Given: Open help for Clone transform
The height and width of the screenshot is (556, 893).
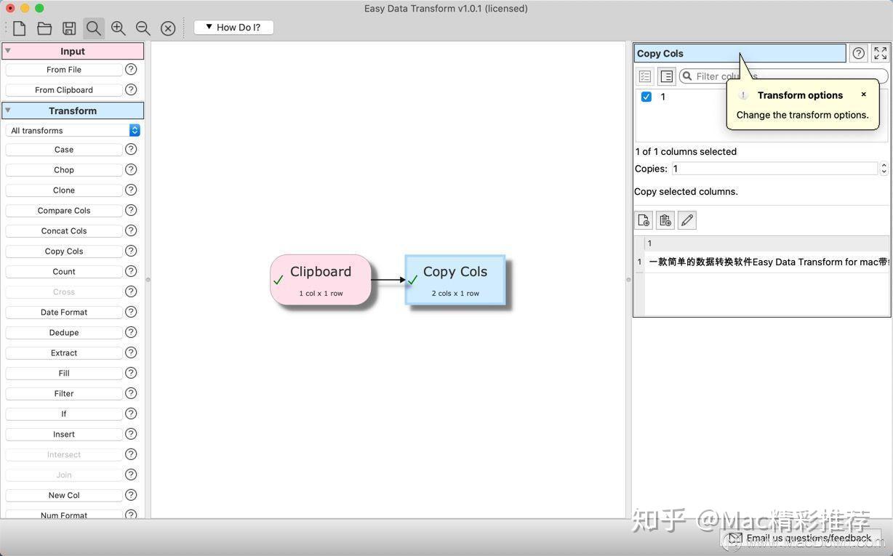Looking at the screenshot, I should [x=131, y=190].
